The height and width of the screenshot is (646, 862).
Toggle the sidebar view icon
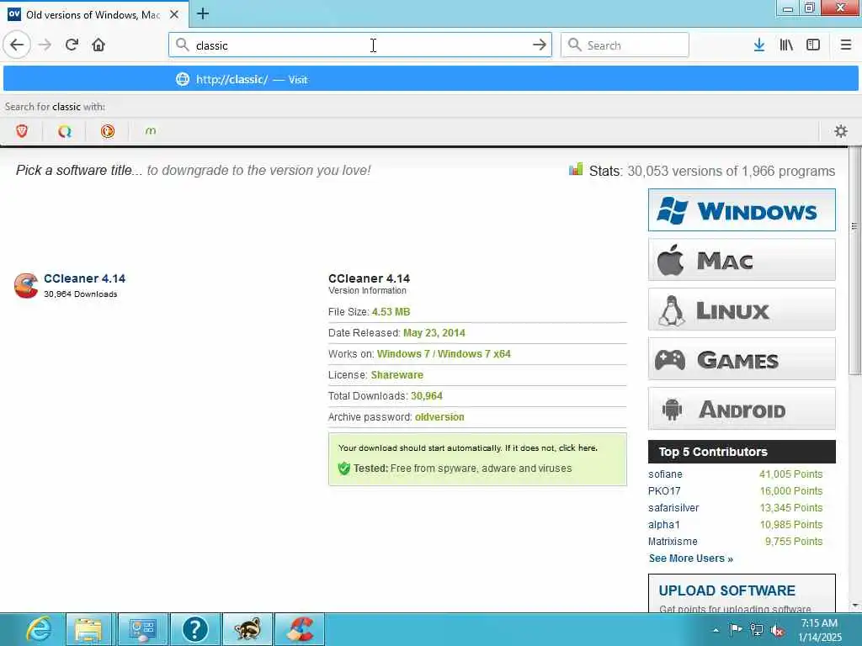point(813,45)
